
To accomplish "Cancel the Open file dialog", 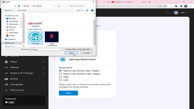I will [86, 53].
